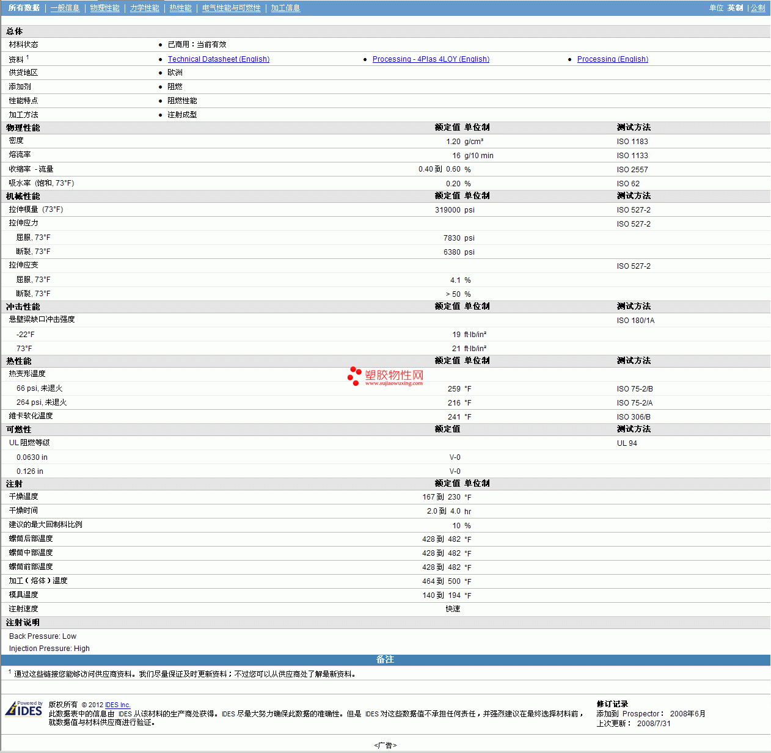Open the 一般信息 tab
This screenshot has width=771, height=753.
coord(65,8)
